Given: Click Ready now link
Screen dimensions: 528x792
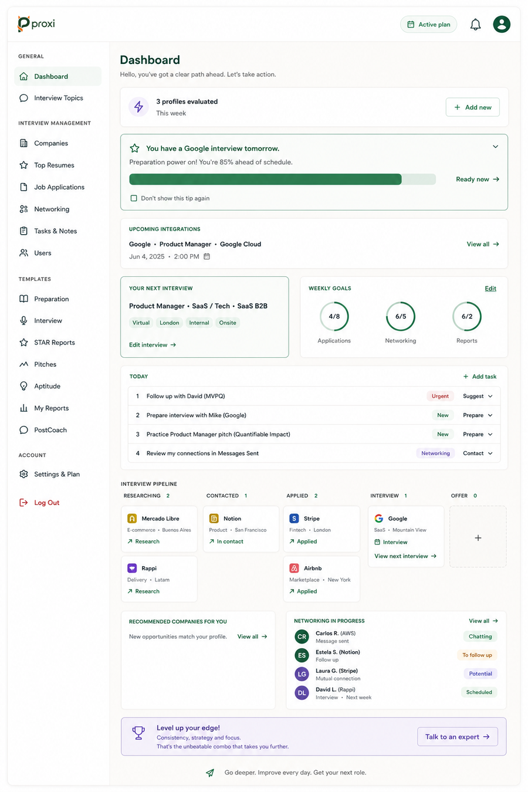Looking at the screenshot, I should point(478,180).
